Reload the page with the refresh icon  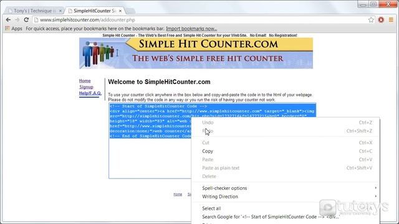[x=26, y=19]
